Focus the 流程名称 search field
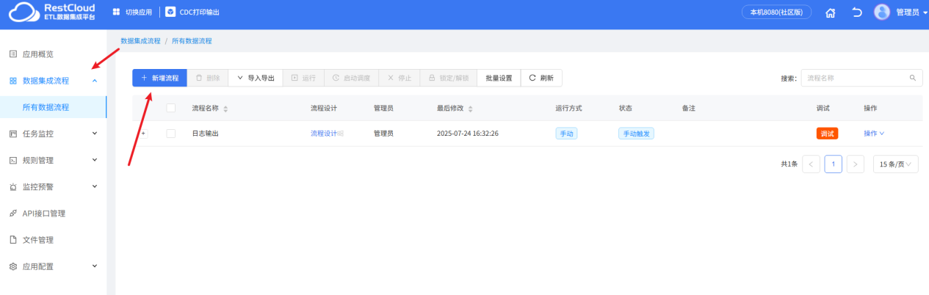Screen dimensions: 929x295 [854, 78]
